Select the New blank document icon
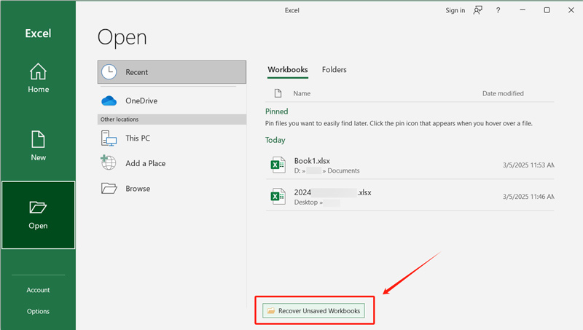The width and height of the screenshot is (583, 330). click(x=38, y=138)
